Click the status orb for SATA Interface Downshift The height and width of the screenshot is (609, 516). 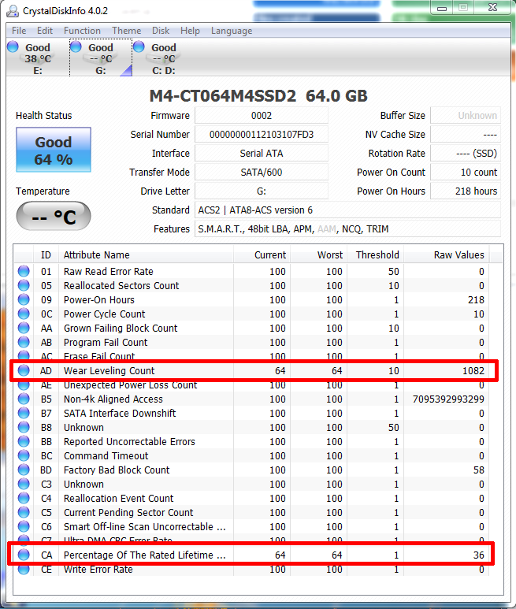point(24,413)
